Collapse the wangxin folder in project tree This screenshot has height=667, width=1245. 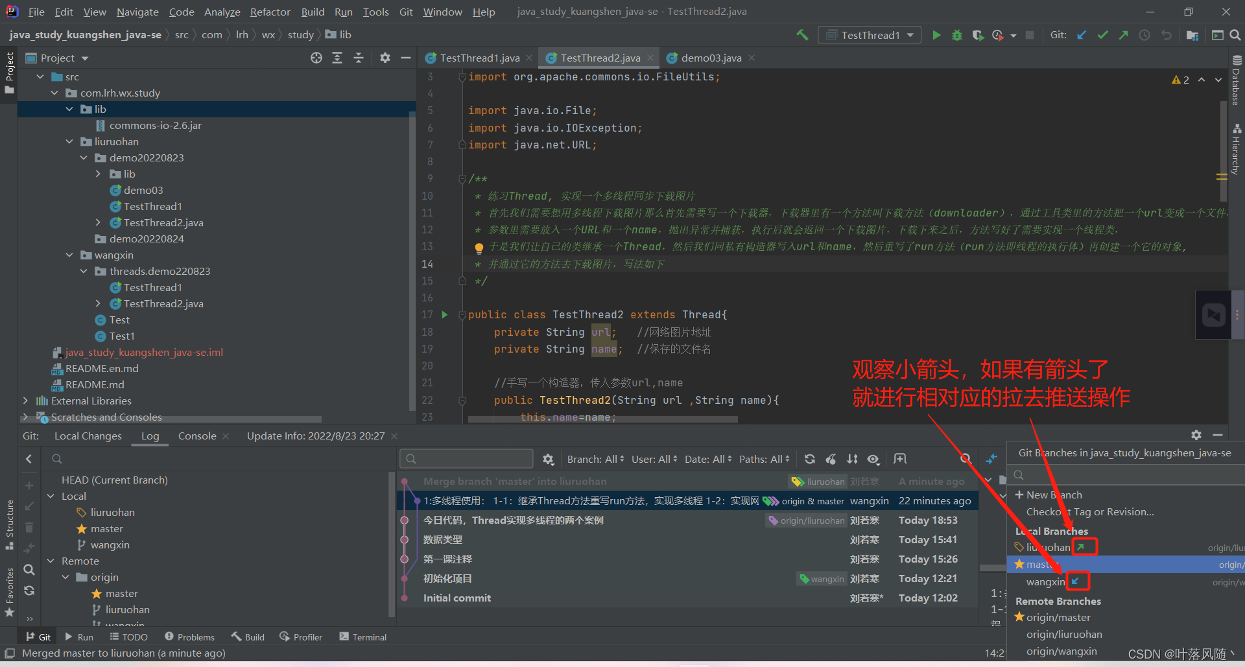coord(69,255)
